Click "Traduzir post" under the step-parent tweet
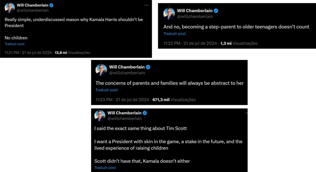 coord(174,34)
